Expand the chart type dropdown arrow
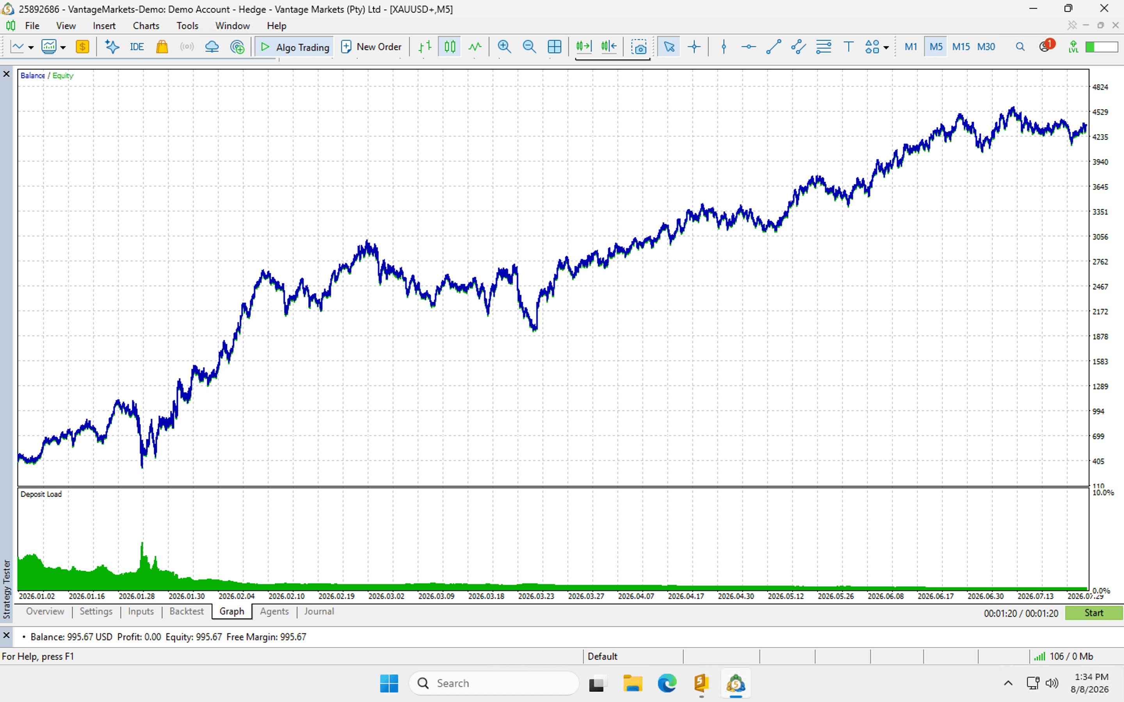Image resolution: width=1124 pixels, height=702 pixels. [x=31, y=47]
